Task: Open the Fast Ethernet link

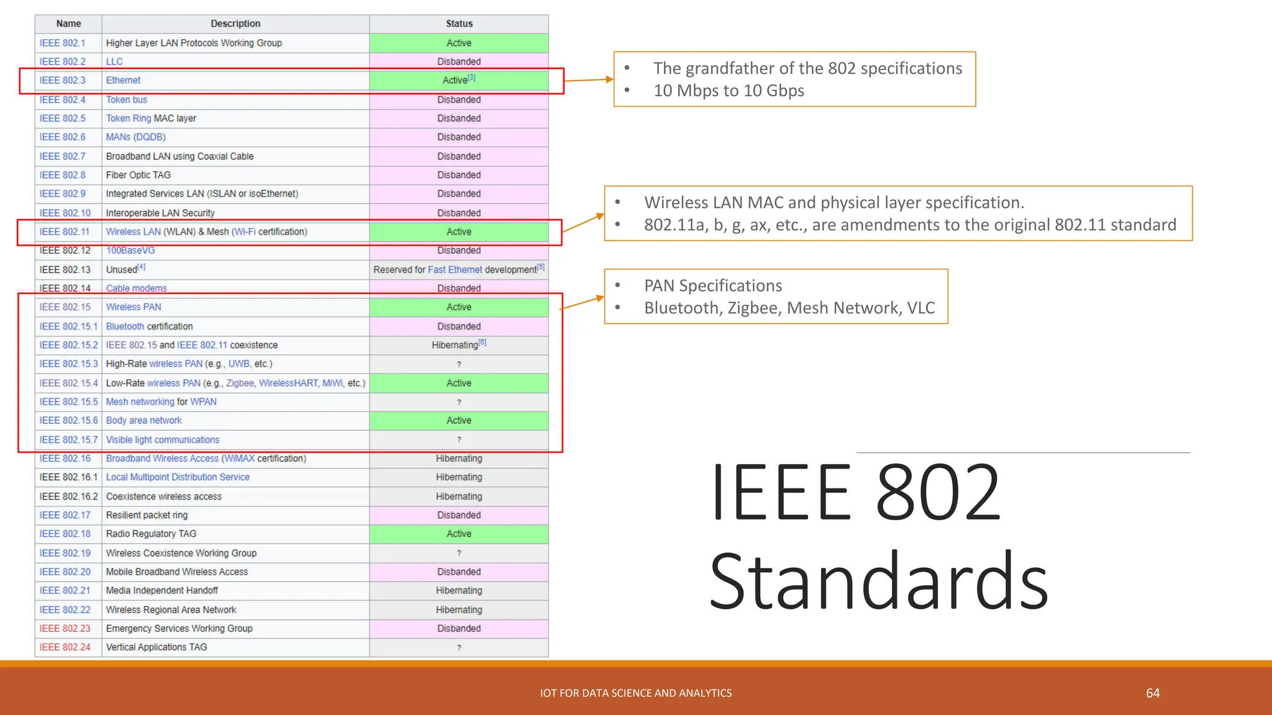Action: tap(455, 269)
